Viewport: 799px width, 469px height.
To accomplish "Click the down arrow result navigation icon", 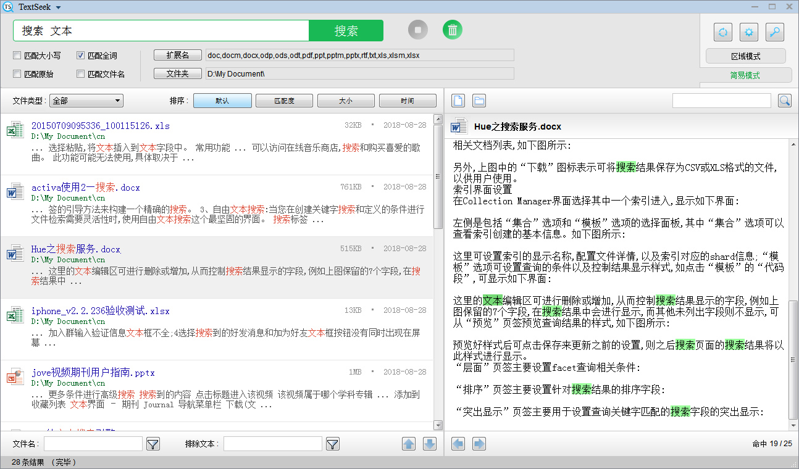I will coord(430,444).
